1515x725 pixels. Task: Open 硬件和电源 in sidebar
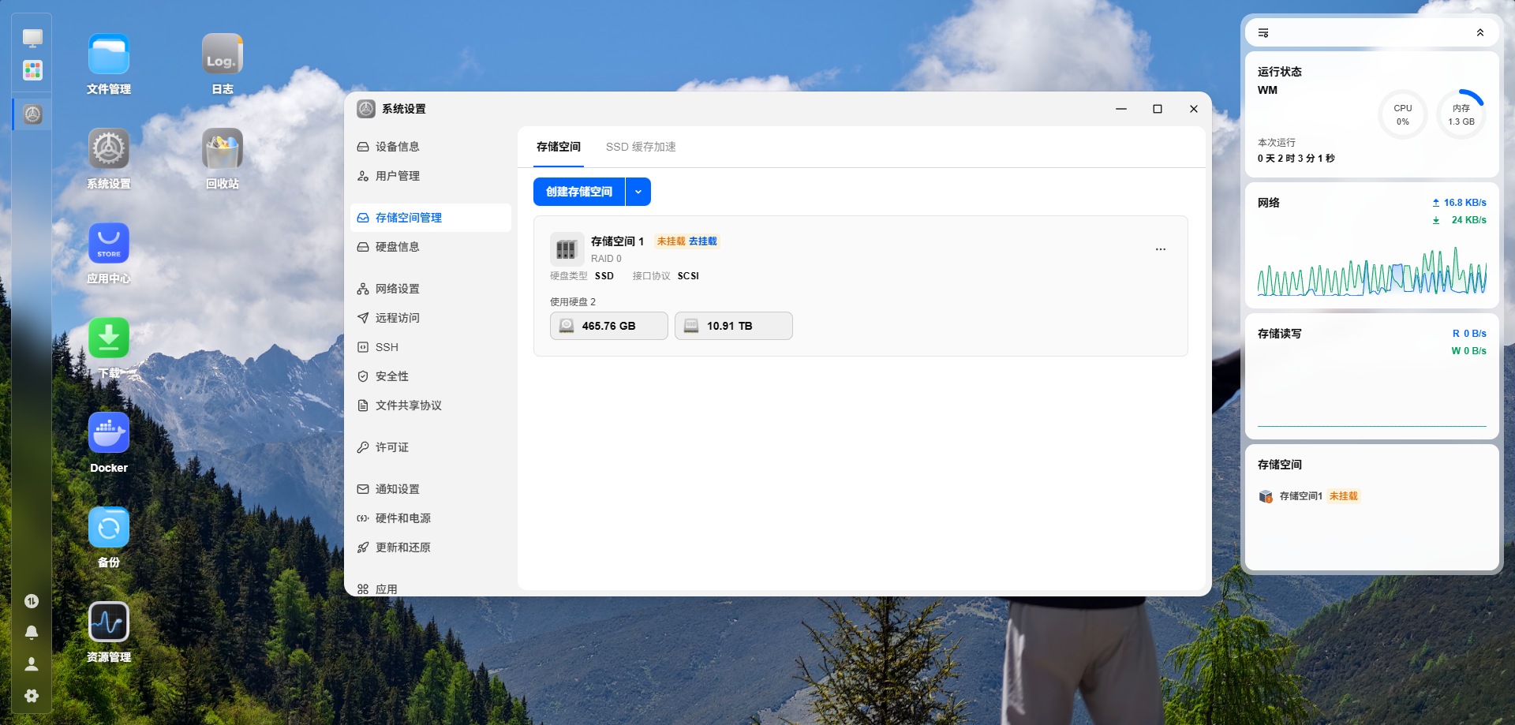pyautogui.click(x=431, y=518)
